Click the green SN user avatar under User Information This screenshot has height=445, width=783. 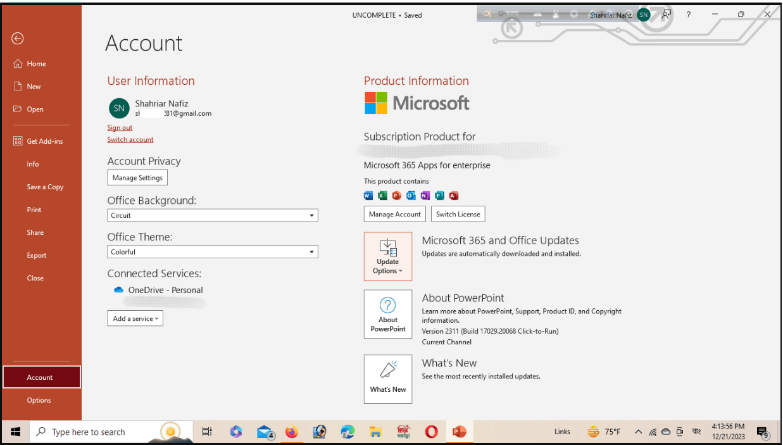(x=119, y=108)
